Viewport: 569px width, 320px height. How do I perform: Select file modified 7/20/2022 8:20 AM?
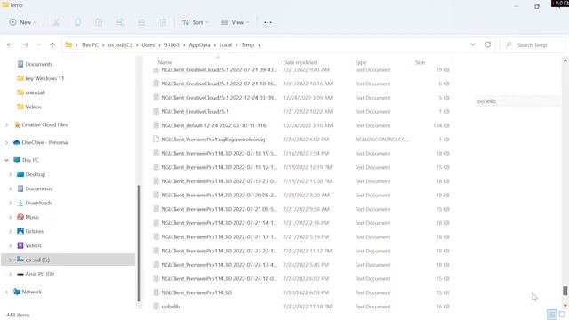click(301, 195)
